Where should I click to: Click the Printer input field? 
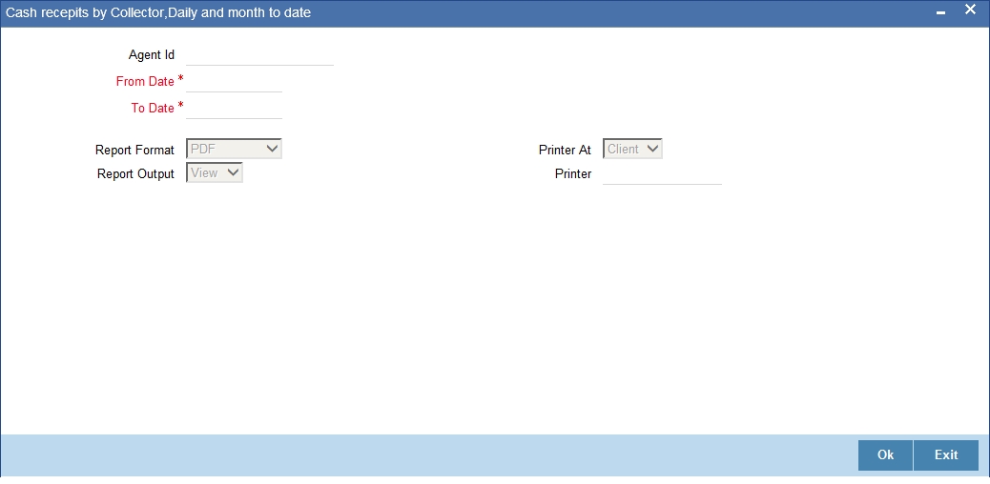(662, 174)
